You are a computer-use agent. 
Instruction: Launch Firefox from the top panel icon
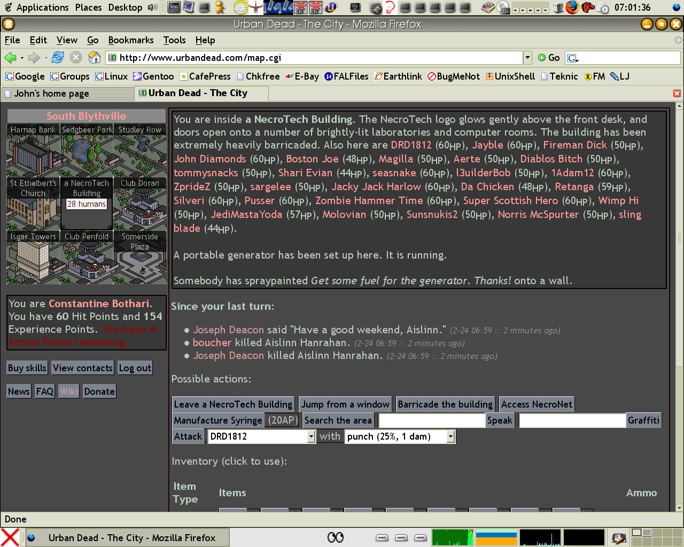click(x=572, y=7)
